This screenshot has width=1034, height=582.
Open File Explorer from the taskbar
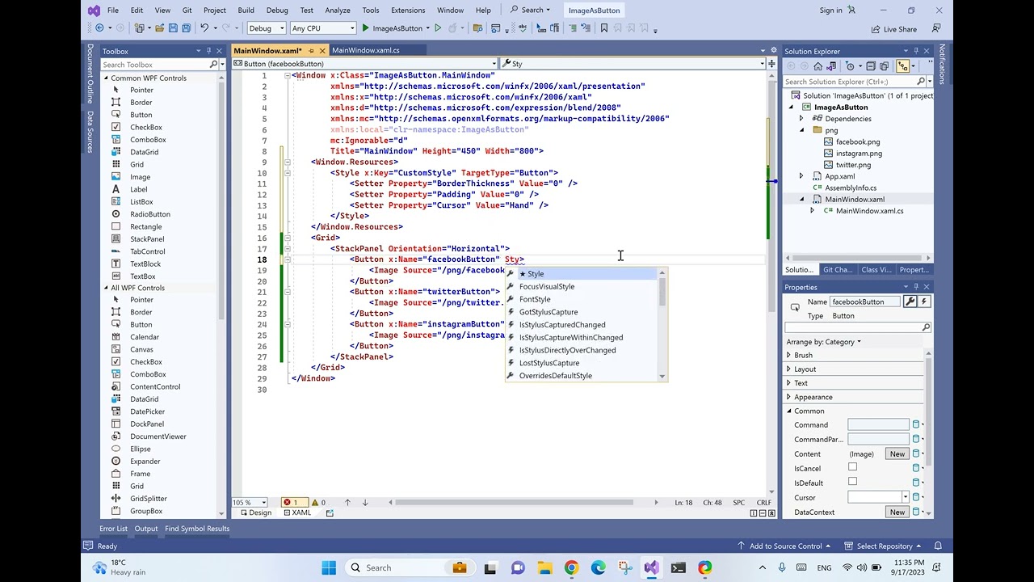(x=544, y=567)
